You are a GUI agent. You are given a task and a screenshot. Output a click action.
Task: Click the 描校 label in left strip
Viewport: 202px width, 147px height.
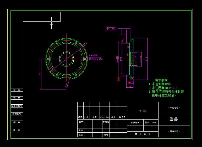tap(17, 98)
